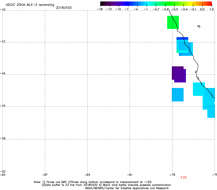Viewport: 217px width, 190px height.
Task: Click the note line "Times are GMT"
Action: click(93, 182)
